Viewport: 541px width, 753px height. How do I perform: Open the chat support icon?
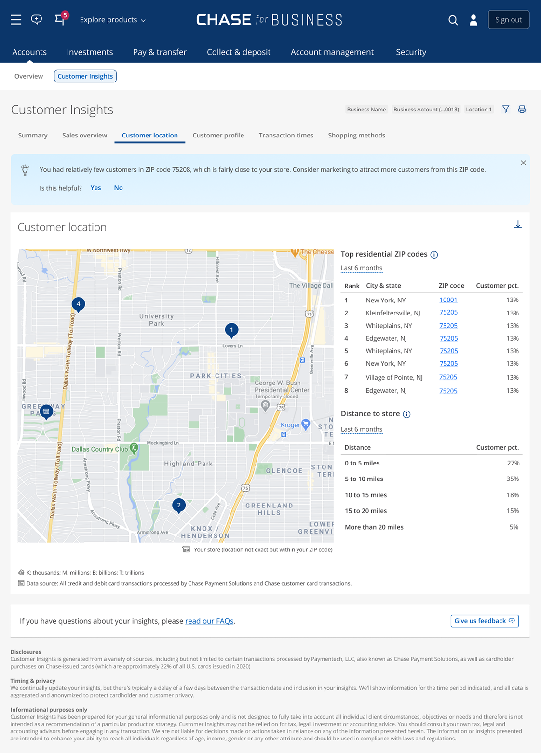click(x=37, y=20)
